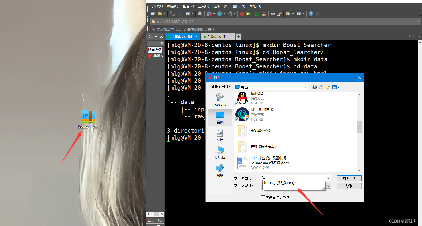422x226 pixels.
Task: Click the file list scroll down arrow
Action: click(359, 170)
